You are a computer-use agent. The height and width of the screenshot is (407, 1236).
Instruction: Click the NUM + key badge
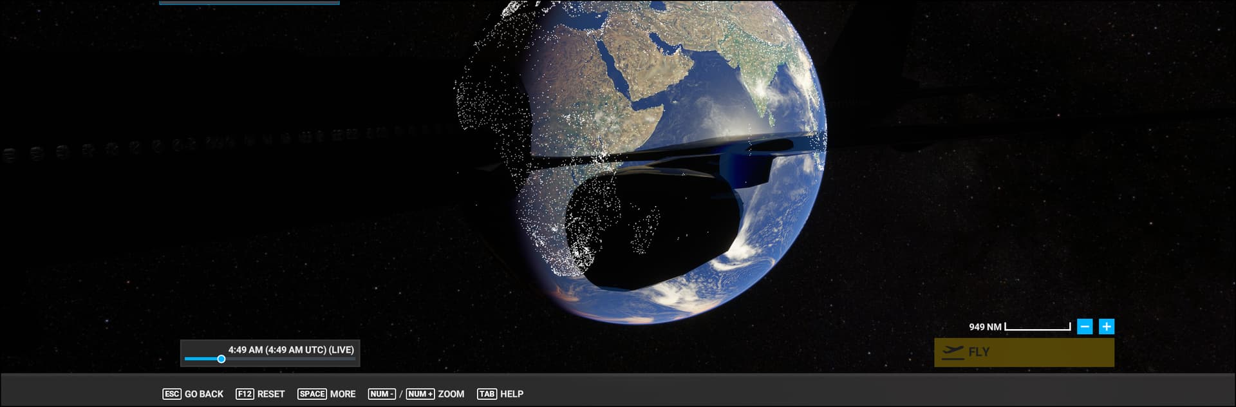point(420,393)
